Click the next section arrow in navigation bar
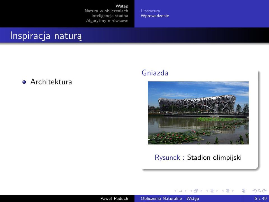 (x=233, y=191)
